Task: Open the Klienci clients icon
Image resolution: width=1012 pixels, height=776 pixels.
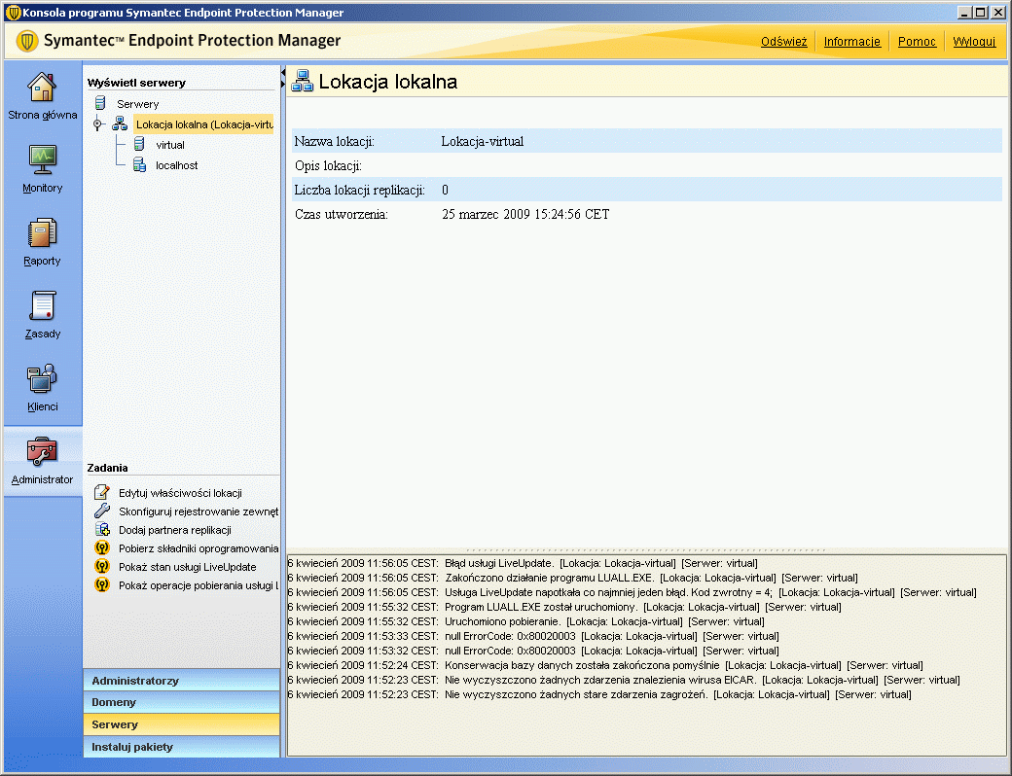Action: [x=42, y=378]
